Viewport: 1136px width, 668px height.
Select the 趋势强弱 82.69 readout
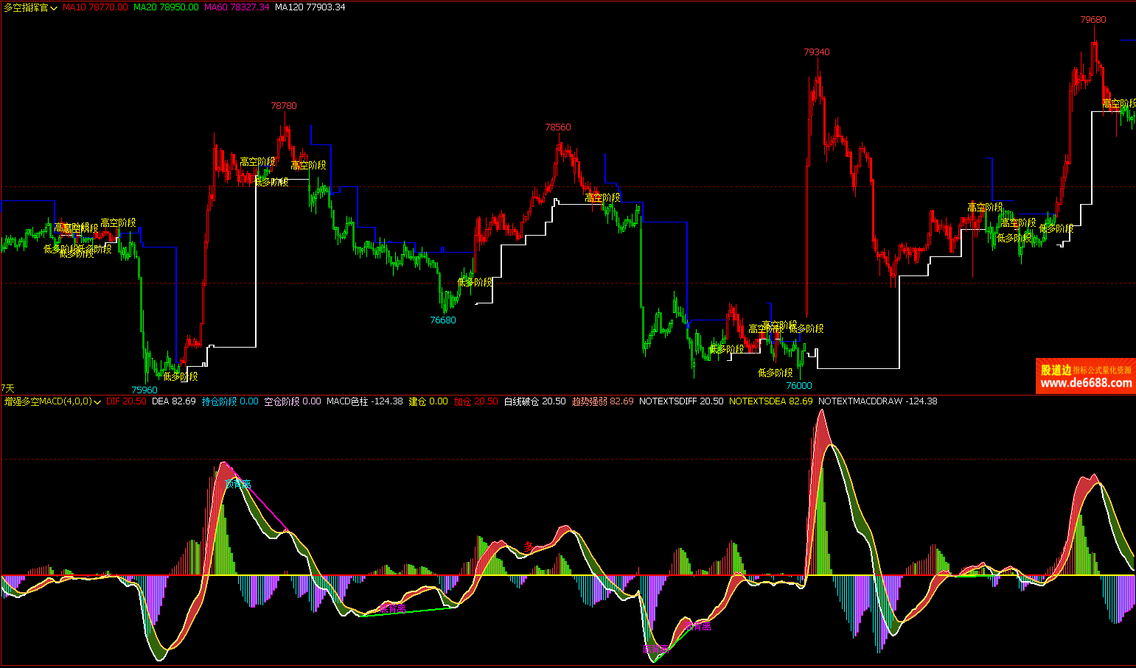(602, 401)
